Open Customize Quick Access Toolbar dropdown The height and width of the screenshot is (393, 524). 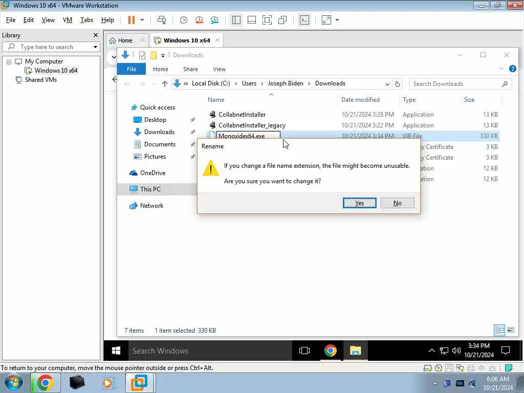click(x=163, y=55)
